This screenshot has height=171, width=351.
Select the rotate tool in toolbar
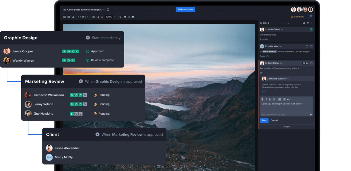coord(128,17)
